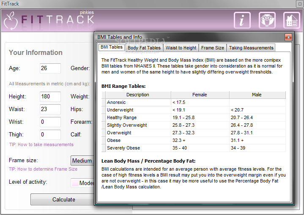Open the TIP: How to take measurements link
The image size is (304, 215).
tap(41, 144)
